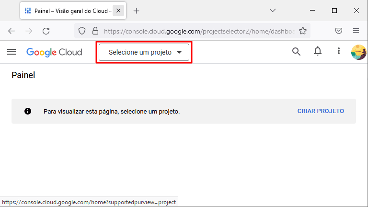Bookmark the page with the star icon
368x207 pixels.
[x=303, y=31]
